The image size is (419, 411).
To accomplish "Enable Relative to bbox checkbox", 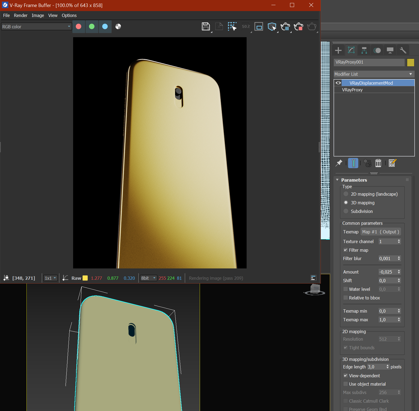I will coord(345,298).
